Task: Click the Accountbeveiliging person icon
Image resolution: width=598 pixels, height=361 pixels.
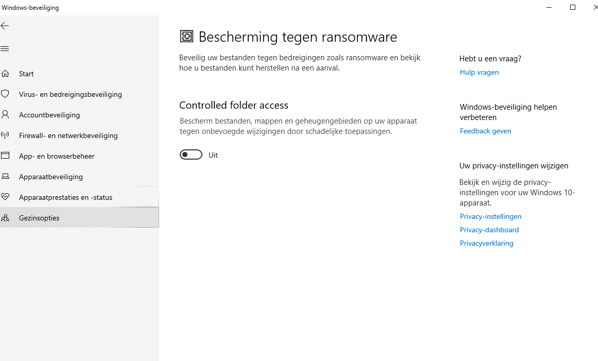Action: (x=5, y=115)
